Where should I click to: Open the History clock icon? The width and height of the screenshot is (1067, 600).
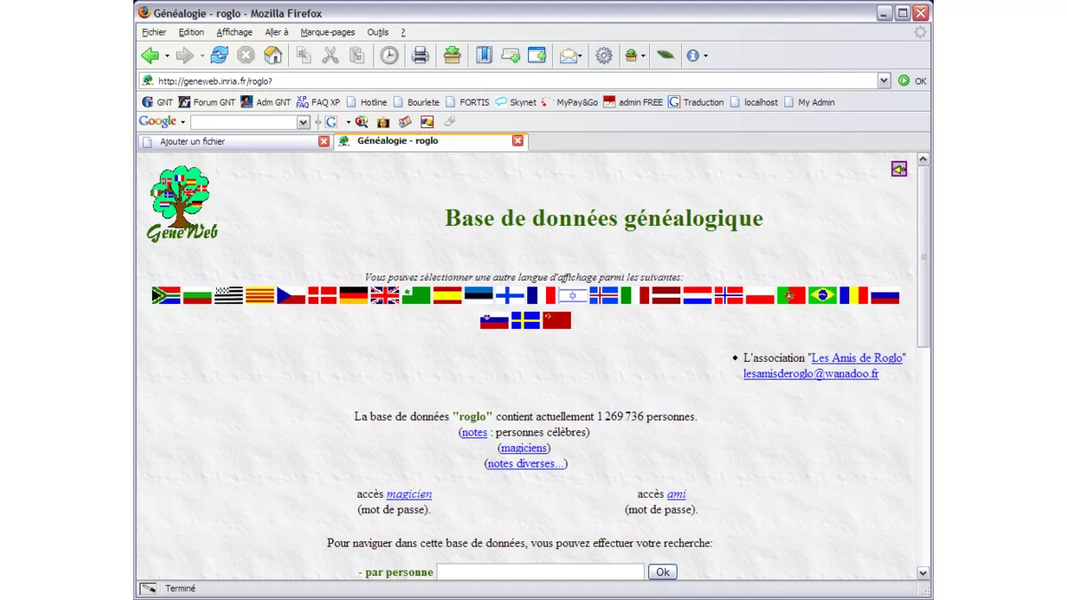click(389, 55)
